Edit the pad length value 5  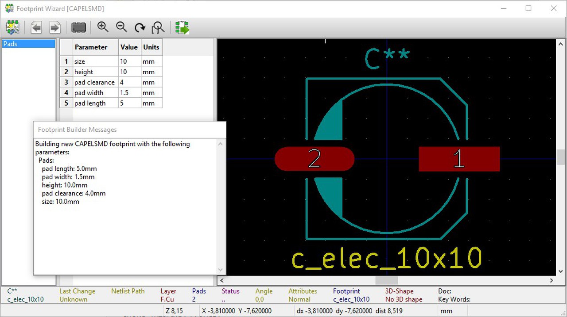click(130, 103)
